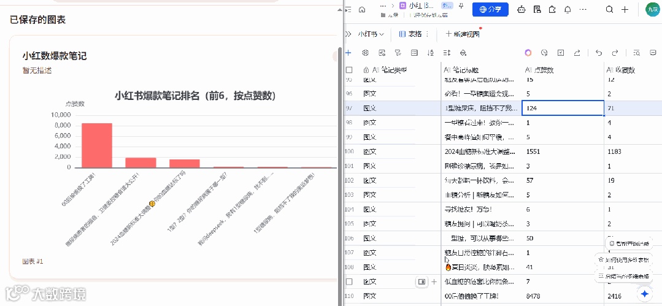Open the field configuration icon
The width and height of the screenshot is (662, 306).
382,53
